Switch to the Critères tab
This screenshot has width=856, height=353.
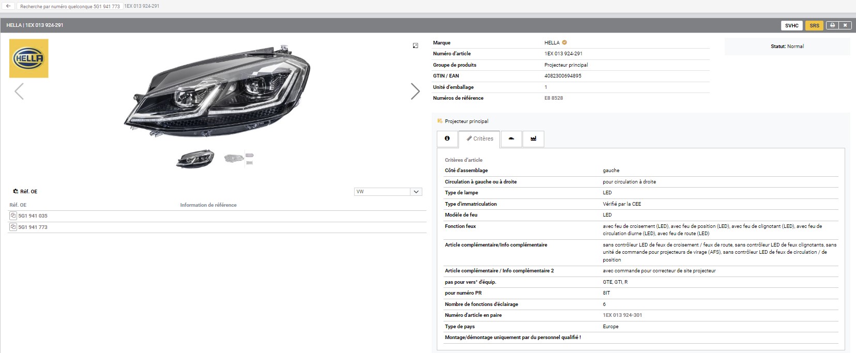click(x=479, y=139)
